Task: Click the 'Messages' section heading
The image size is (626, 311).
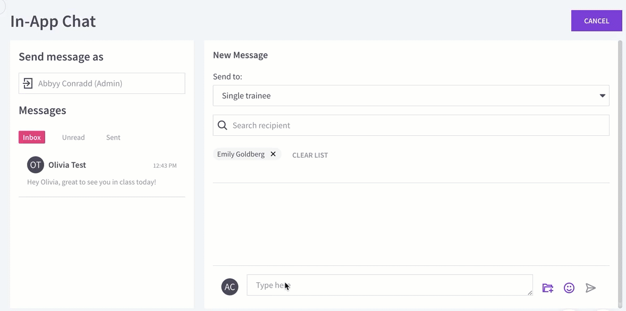Action: pyautogui.click(x=43, y=110)
